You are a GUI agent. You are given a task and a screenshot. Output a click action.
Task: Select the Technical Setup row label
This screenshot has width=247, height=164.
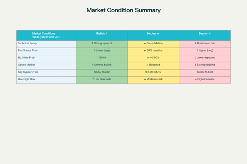point(46,44)
